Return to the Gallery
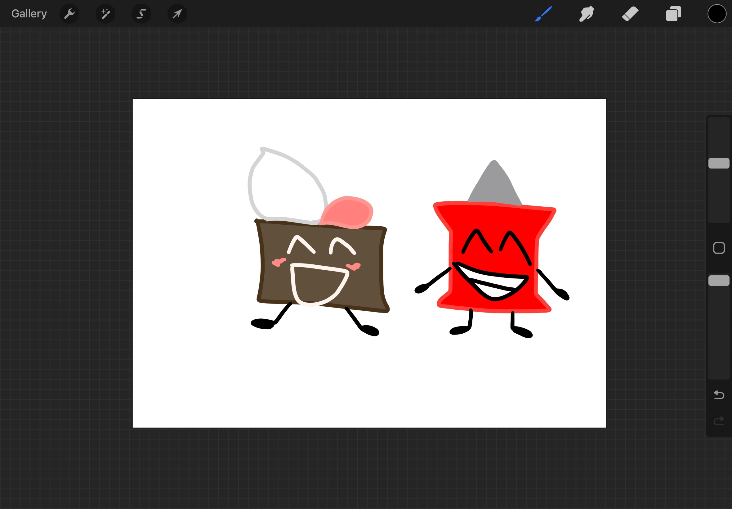Screen dimensions: 732x509 click(x=29, y=14)
